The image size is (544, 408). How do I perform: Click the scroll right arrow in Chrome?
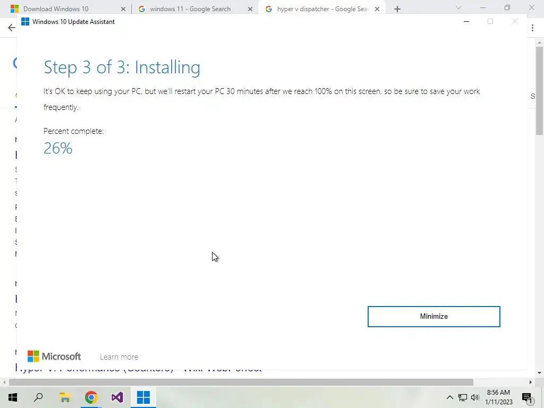coord(531,382)
